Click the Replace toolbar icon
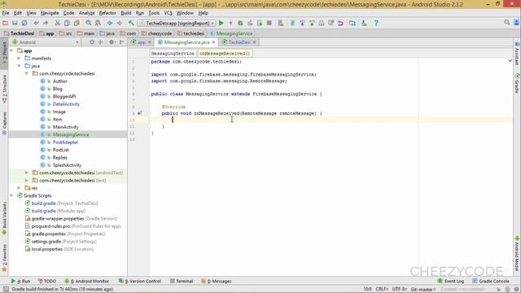The height and width of the screenshot is (293, 521). tap(98, 23)
